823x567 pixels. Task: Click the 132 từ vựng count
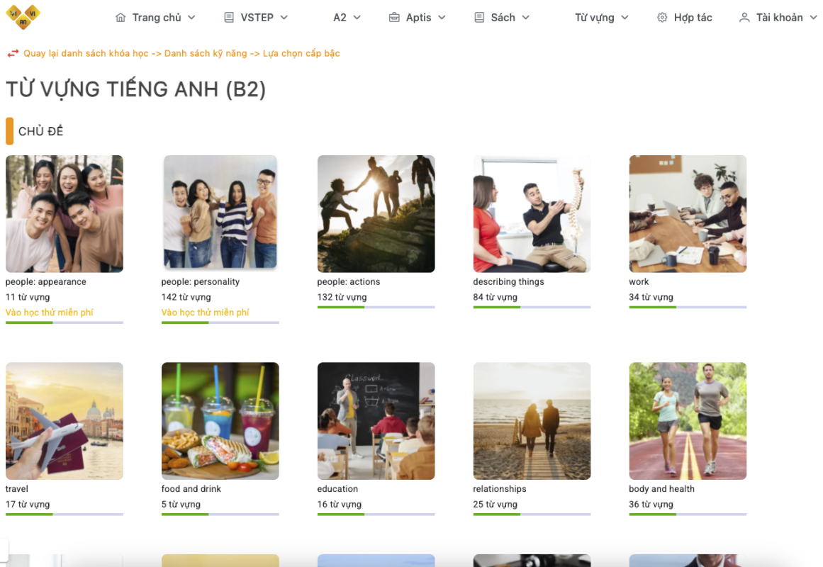tap(342, 297)
